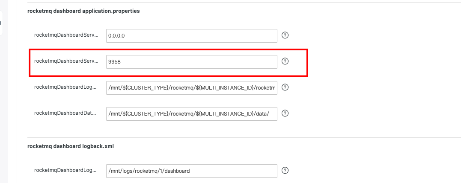The width and height of the screenshot is (461, 183).
Task: Click into the 9958 port input field
Action: (x=191, y=62)
